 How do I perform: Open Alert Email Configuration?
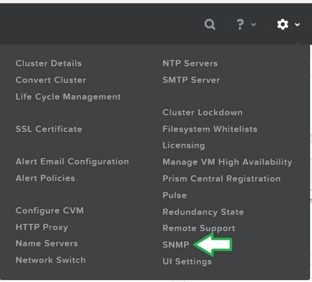click(72, 162)
